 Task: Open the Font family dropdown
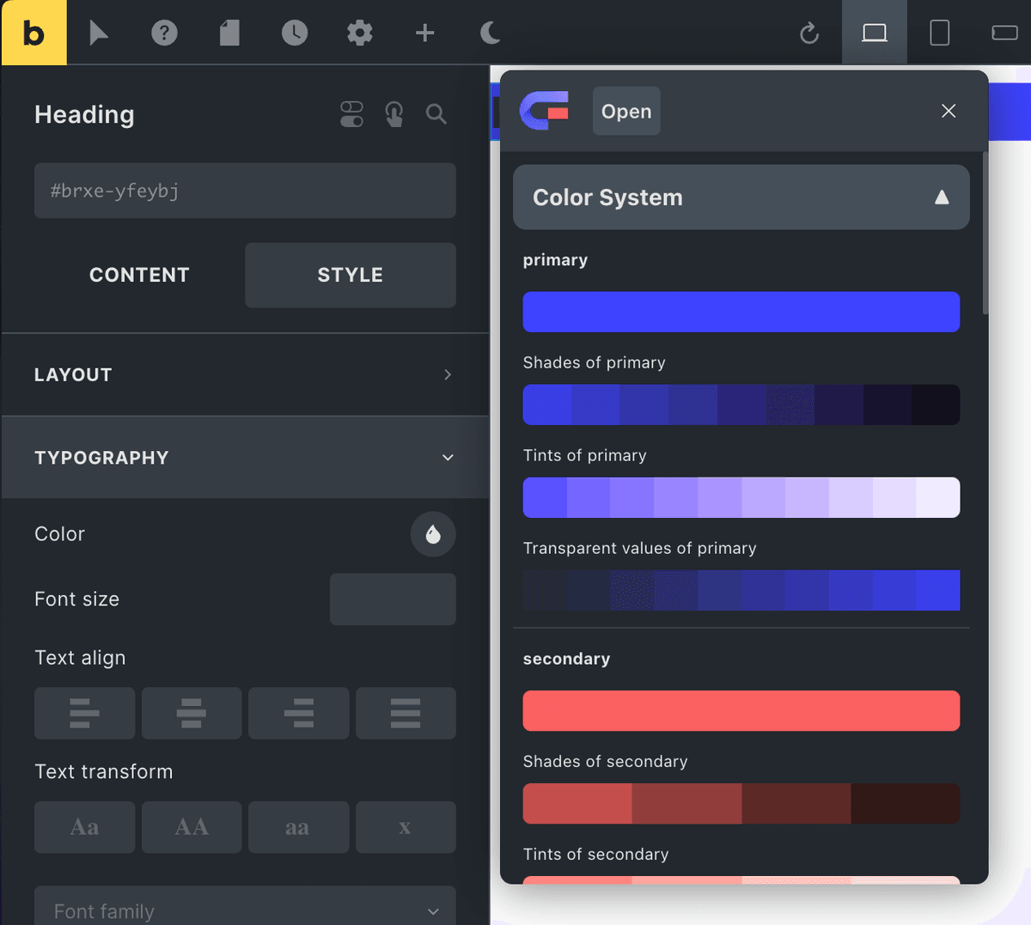tap(245, 909)
